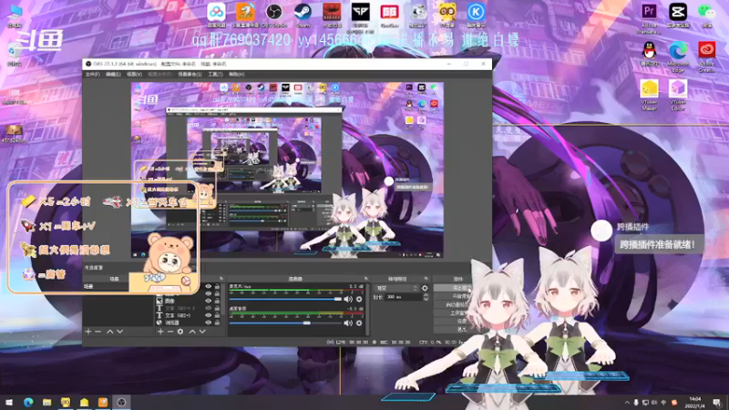Screen dimensions: 729x410
Task: Toggle the lock on 文本 (GDI+) source
Action: click(217, 315)
